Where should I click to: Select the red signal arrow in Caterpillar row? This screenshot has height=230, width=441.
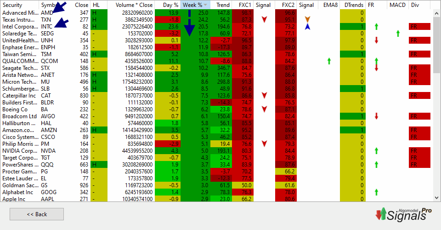click(264, 95)
